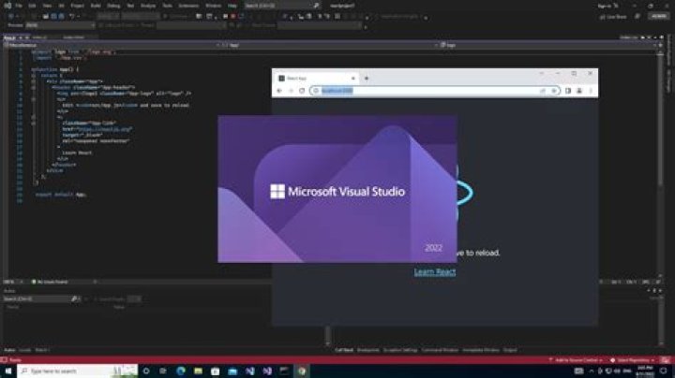675x378 pixels.
Task: Open a new browser tab with plus button
Action: point(367,78)
